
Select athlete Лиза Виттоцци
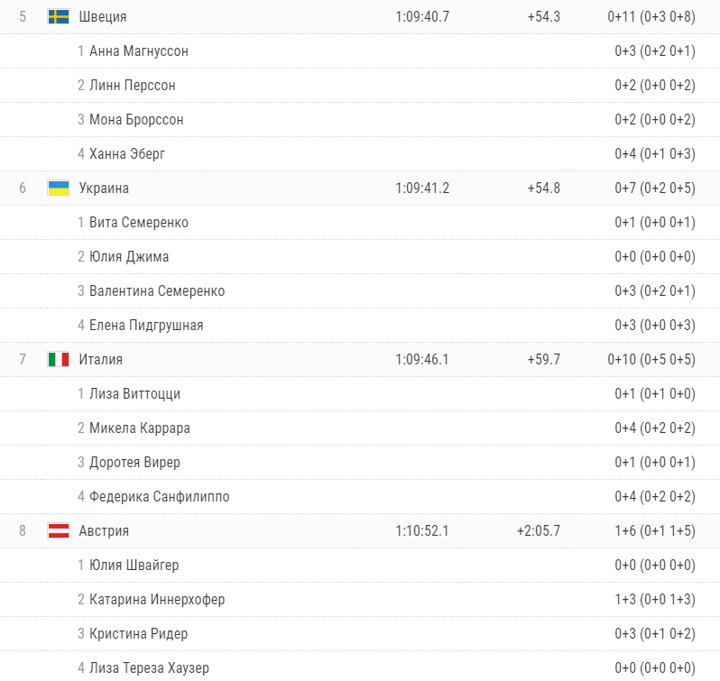134,394
